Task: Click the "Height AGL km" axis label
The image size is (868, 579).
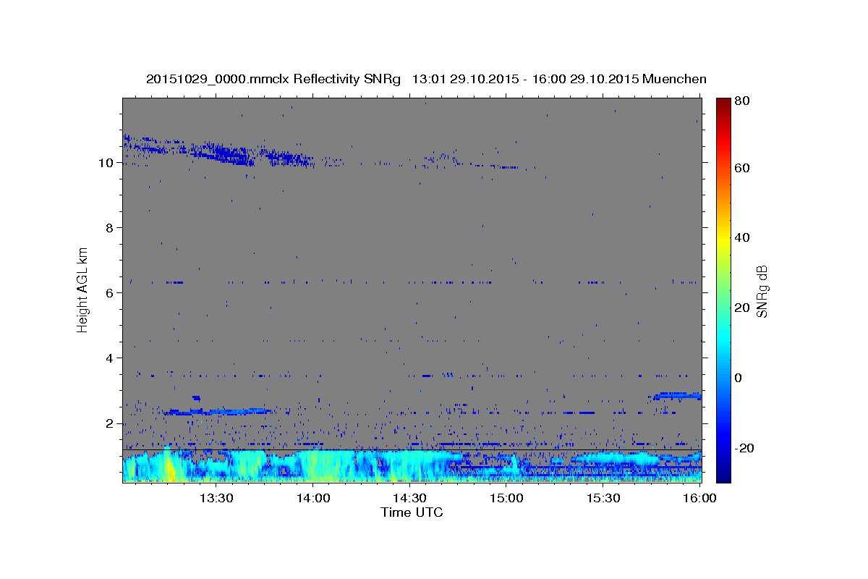Action: click(x=83, y=290)
